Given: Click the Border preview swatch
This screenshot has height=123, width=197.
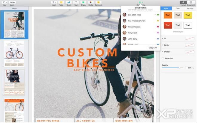Looking at the screenshot, I should click(x=190, y=45).
